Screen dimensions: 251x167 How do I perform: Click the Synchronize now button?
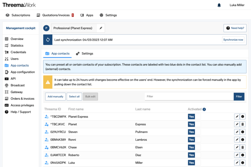click(233, 40)
